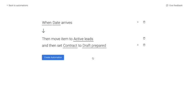Viewport: 191px width, 95px height.
Task: Choose a column via the 'Date' field
Action: pyautogui.click(x=56, y=23)
